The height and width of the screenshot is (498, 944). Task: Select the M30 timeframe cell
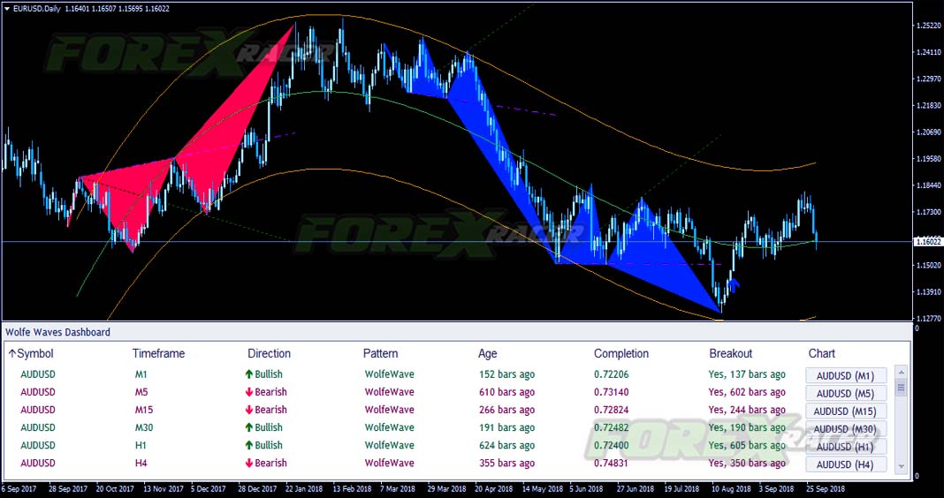tap(144, 427)
